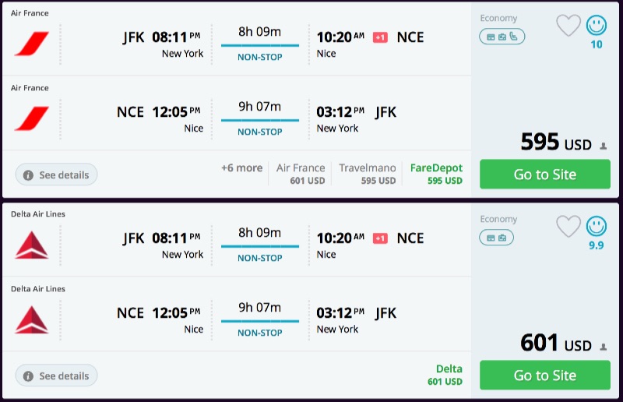Image resolution: width=623 pixels, height=402 pixels.
Task: Favorite the 595 USD Air France flight
Action: coord(568,26)
